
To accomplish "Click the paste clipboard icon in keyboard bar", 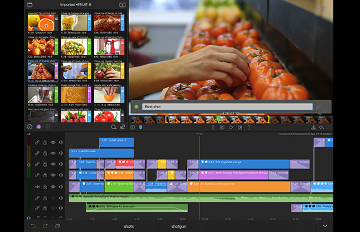I will (x=57, y=226).
